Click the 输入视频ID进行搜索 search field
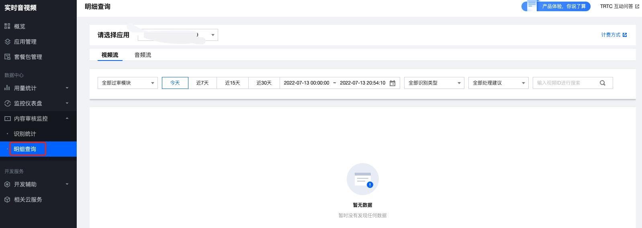The width and height of the screenshot is (642, 228). (572, 83)
